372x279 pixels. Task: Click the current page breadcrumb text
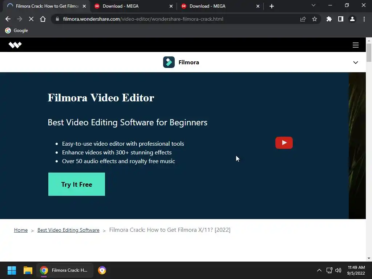170,230
